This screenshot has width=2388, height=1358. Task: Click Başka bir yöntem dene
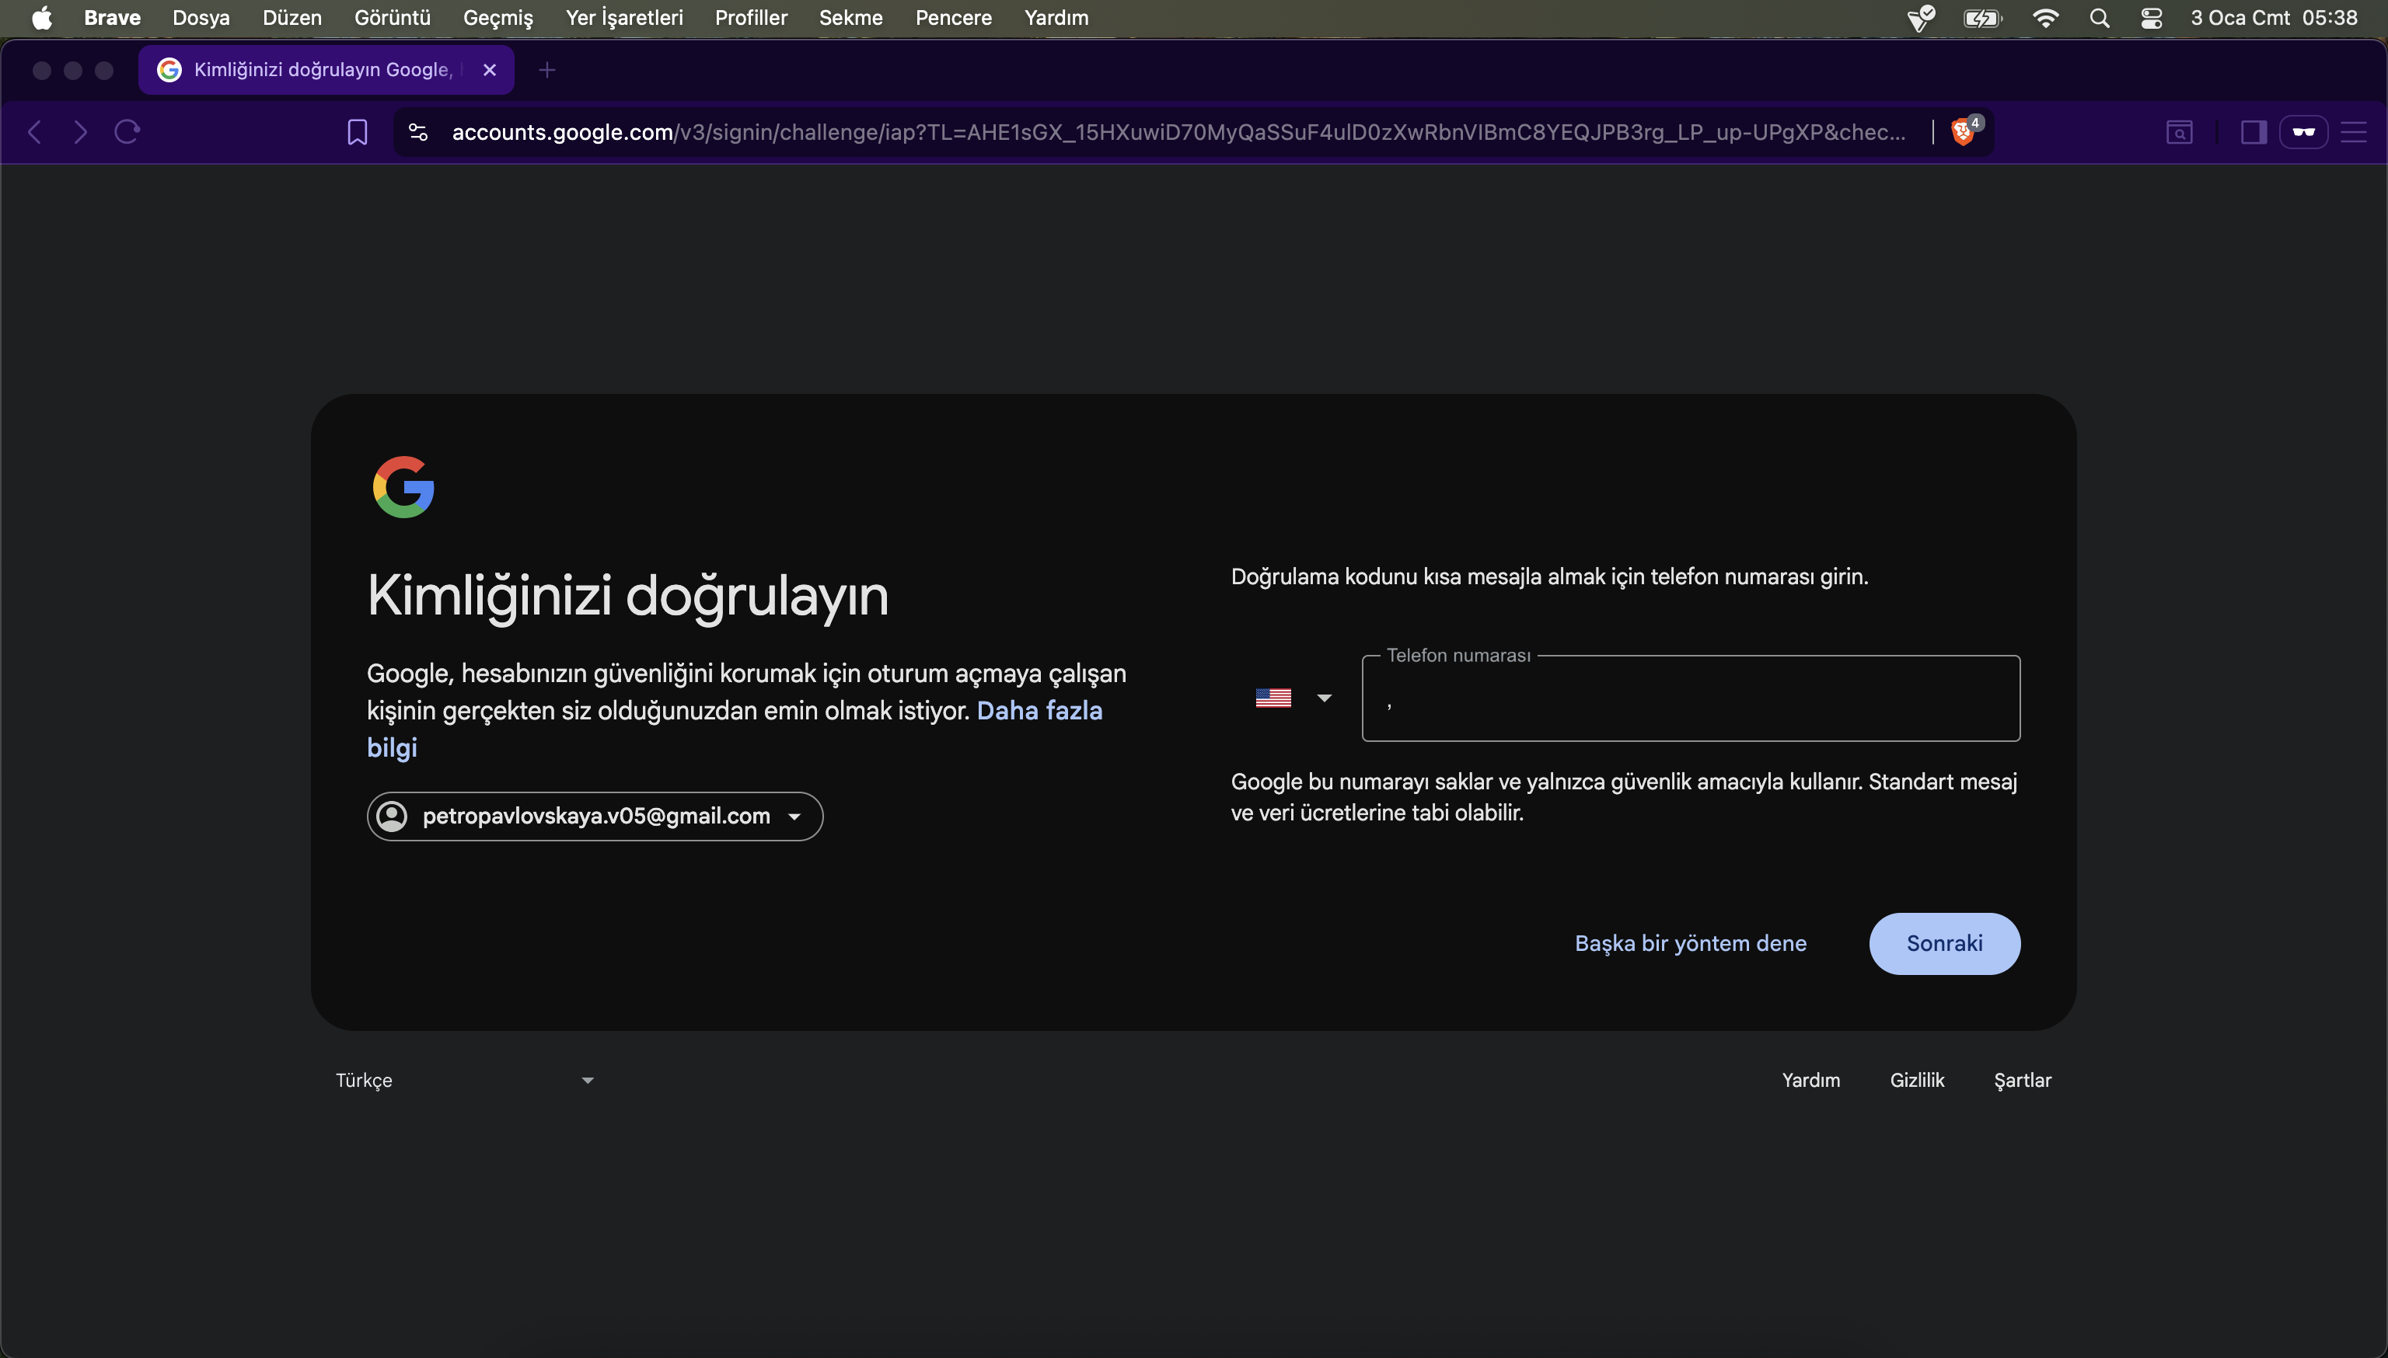[1690, 943]
